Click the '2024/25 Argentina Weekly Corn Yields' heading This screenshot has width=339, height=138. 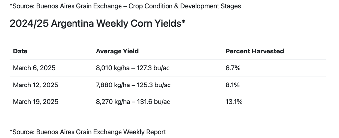click(x=97, y=24)
